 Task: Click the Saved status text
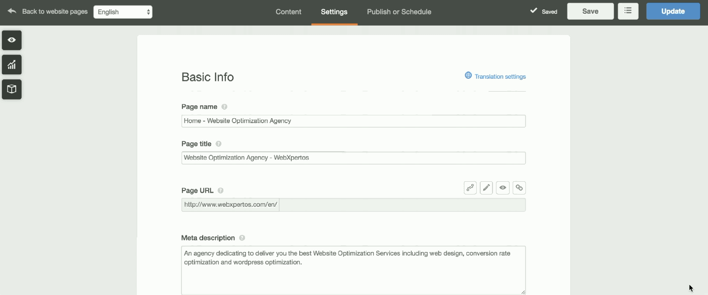tap(549, 11)
